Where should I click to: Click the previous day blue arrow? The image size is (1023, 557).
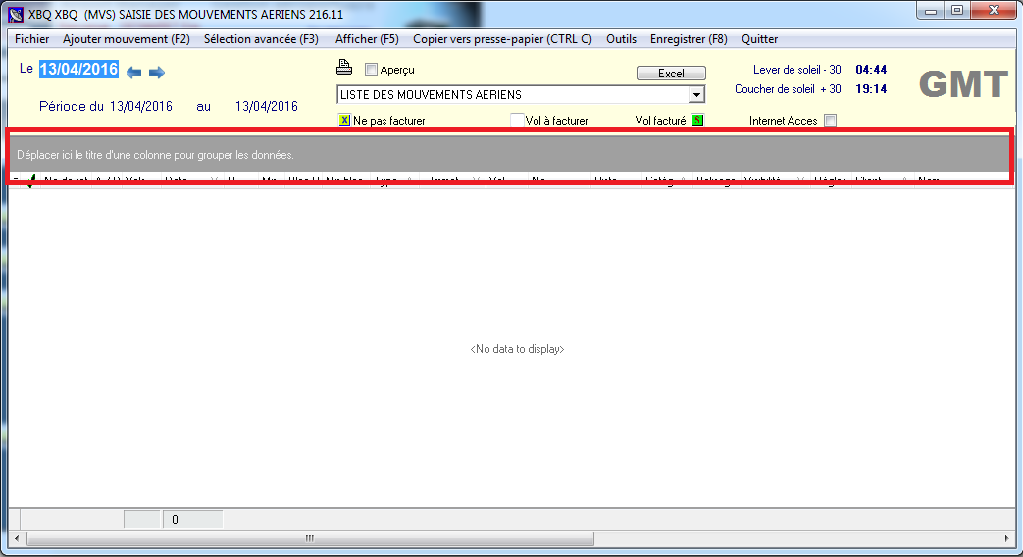(x=134, y=72)
